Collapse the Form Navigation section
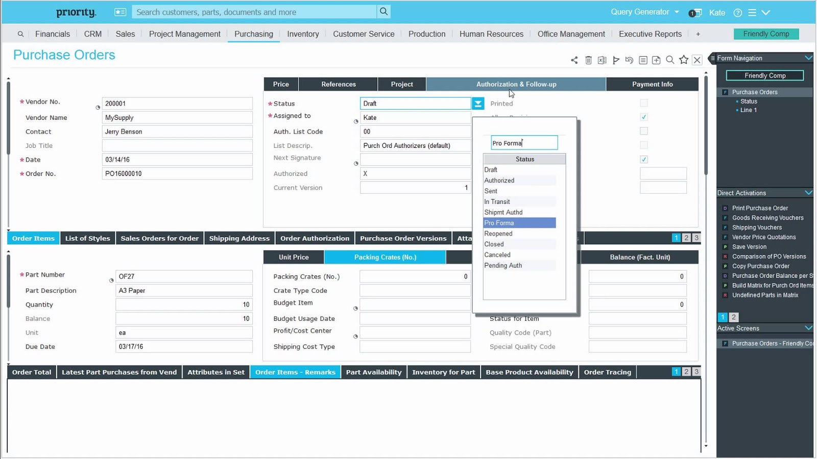This screenshot has height=459, width=817. (x=808, y=58)
